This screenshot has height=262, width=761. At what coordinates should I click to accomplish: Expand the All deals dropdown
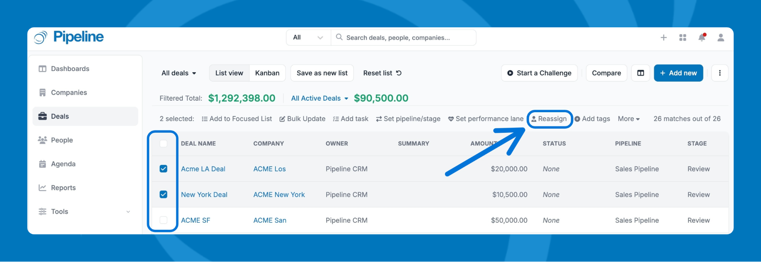(179, 73)
